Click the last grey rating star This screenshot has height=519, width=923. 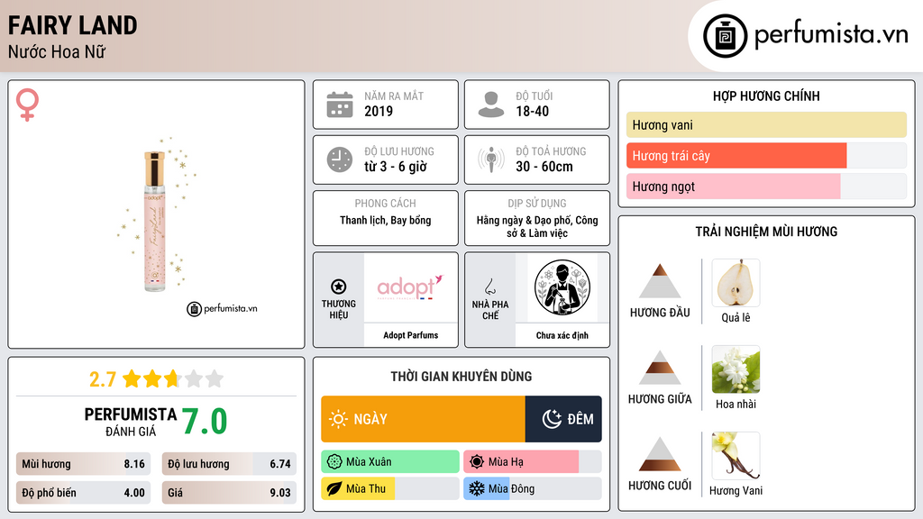(x=215, y=378)
